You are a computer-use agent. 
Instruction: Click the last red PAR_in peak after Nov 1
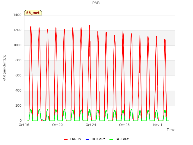[165, 40]
